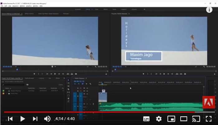The height and width of the screenshot is (125, 218).
Task: Click Add Marker in the Program monitor
Action: point(143,74)
